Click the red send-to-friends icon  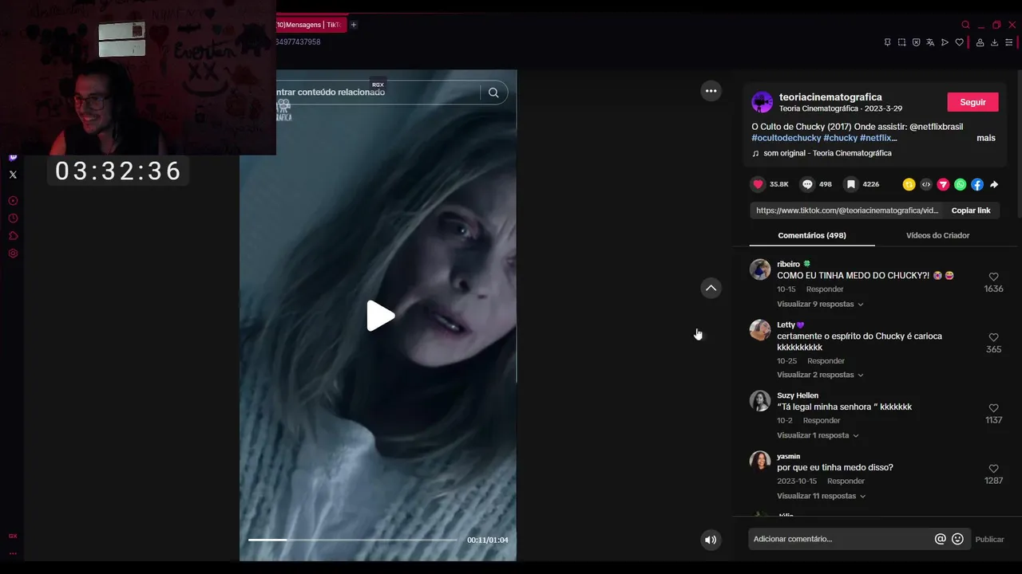943,184
